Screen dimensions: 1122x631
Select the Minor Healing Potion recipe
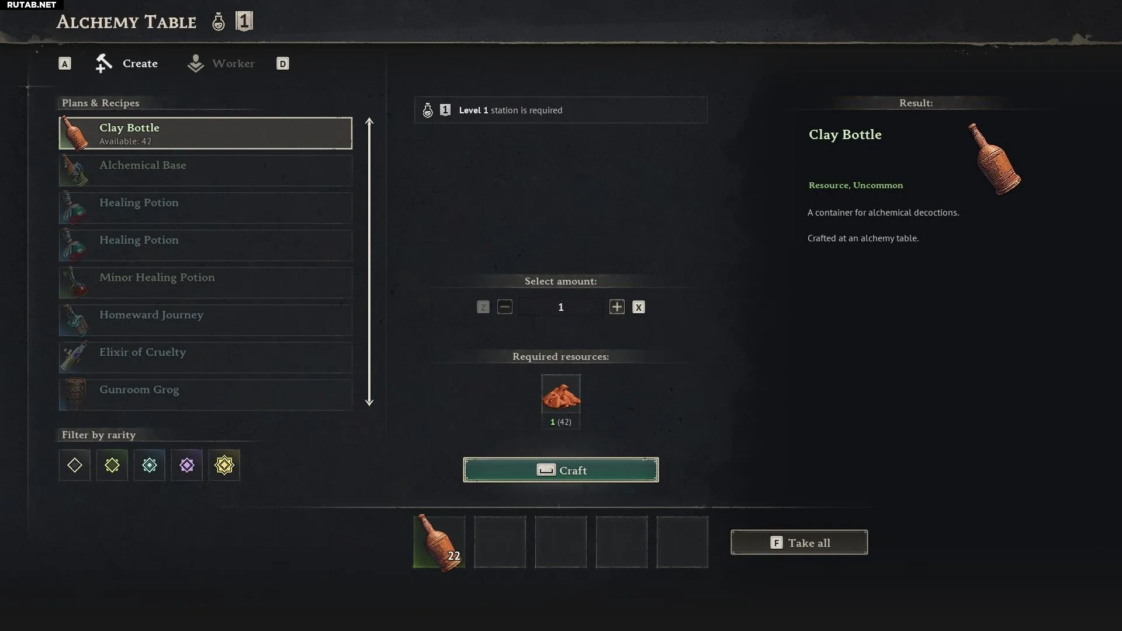206,282
